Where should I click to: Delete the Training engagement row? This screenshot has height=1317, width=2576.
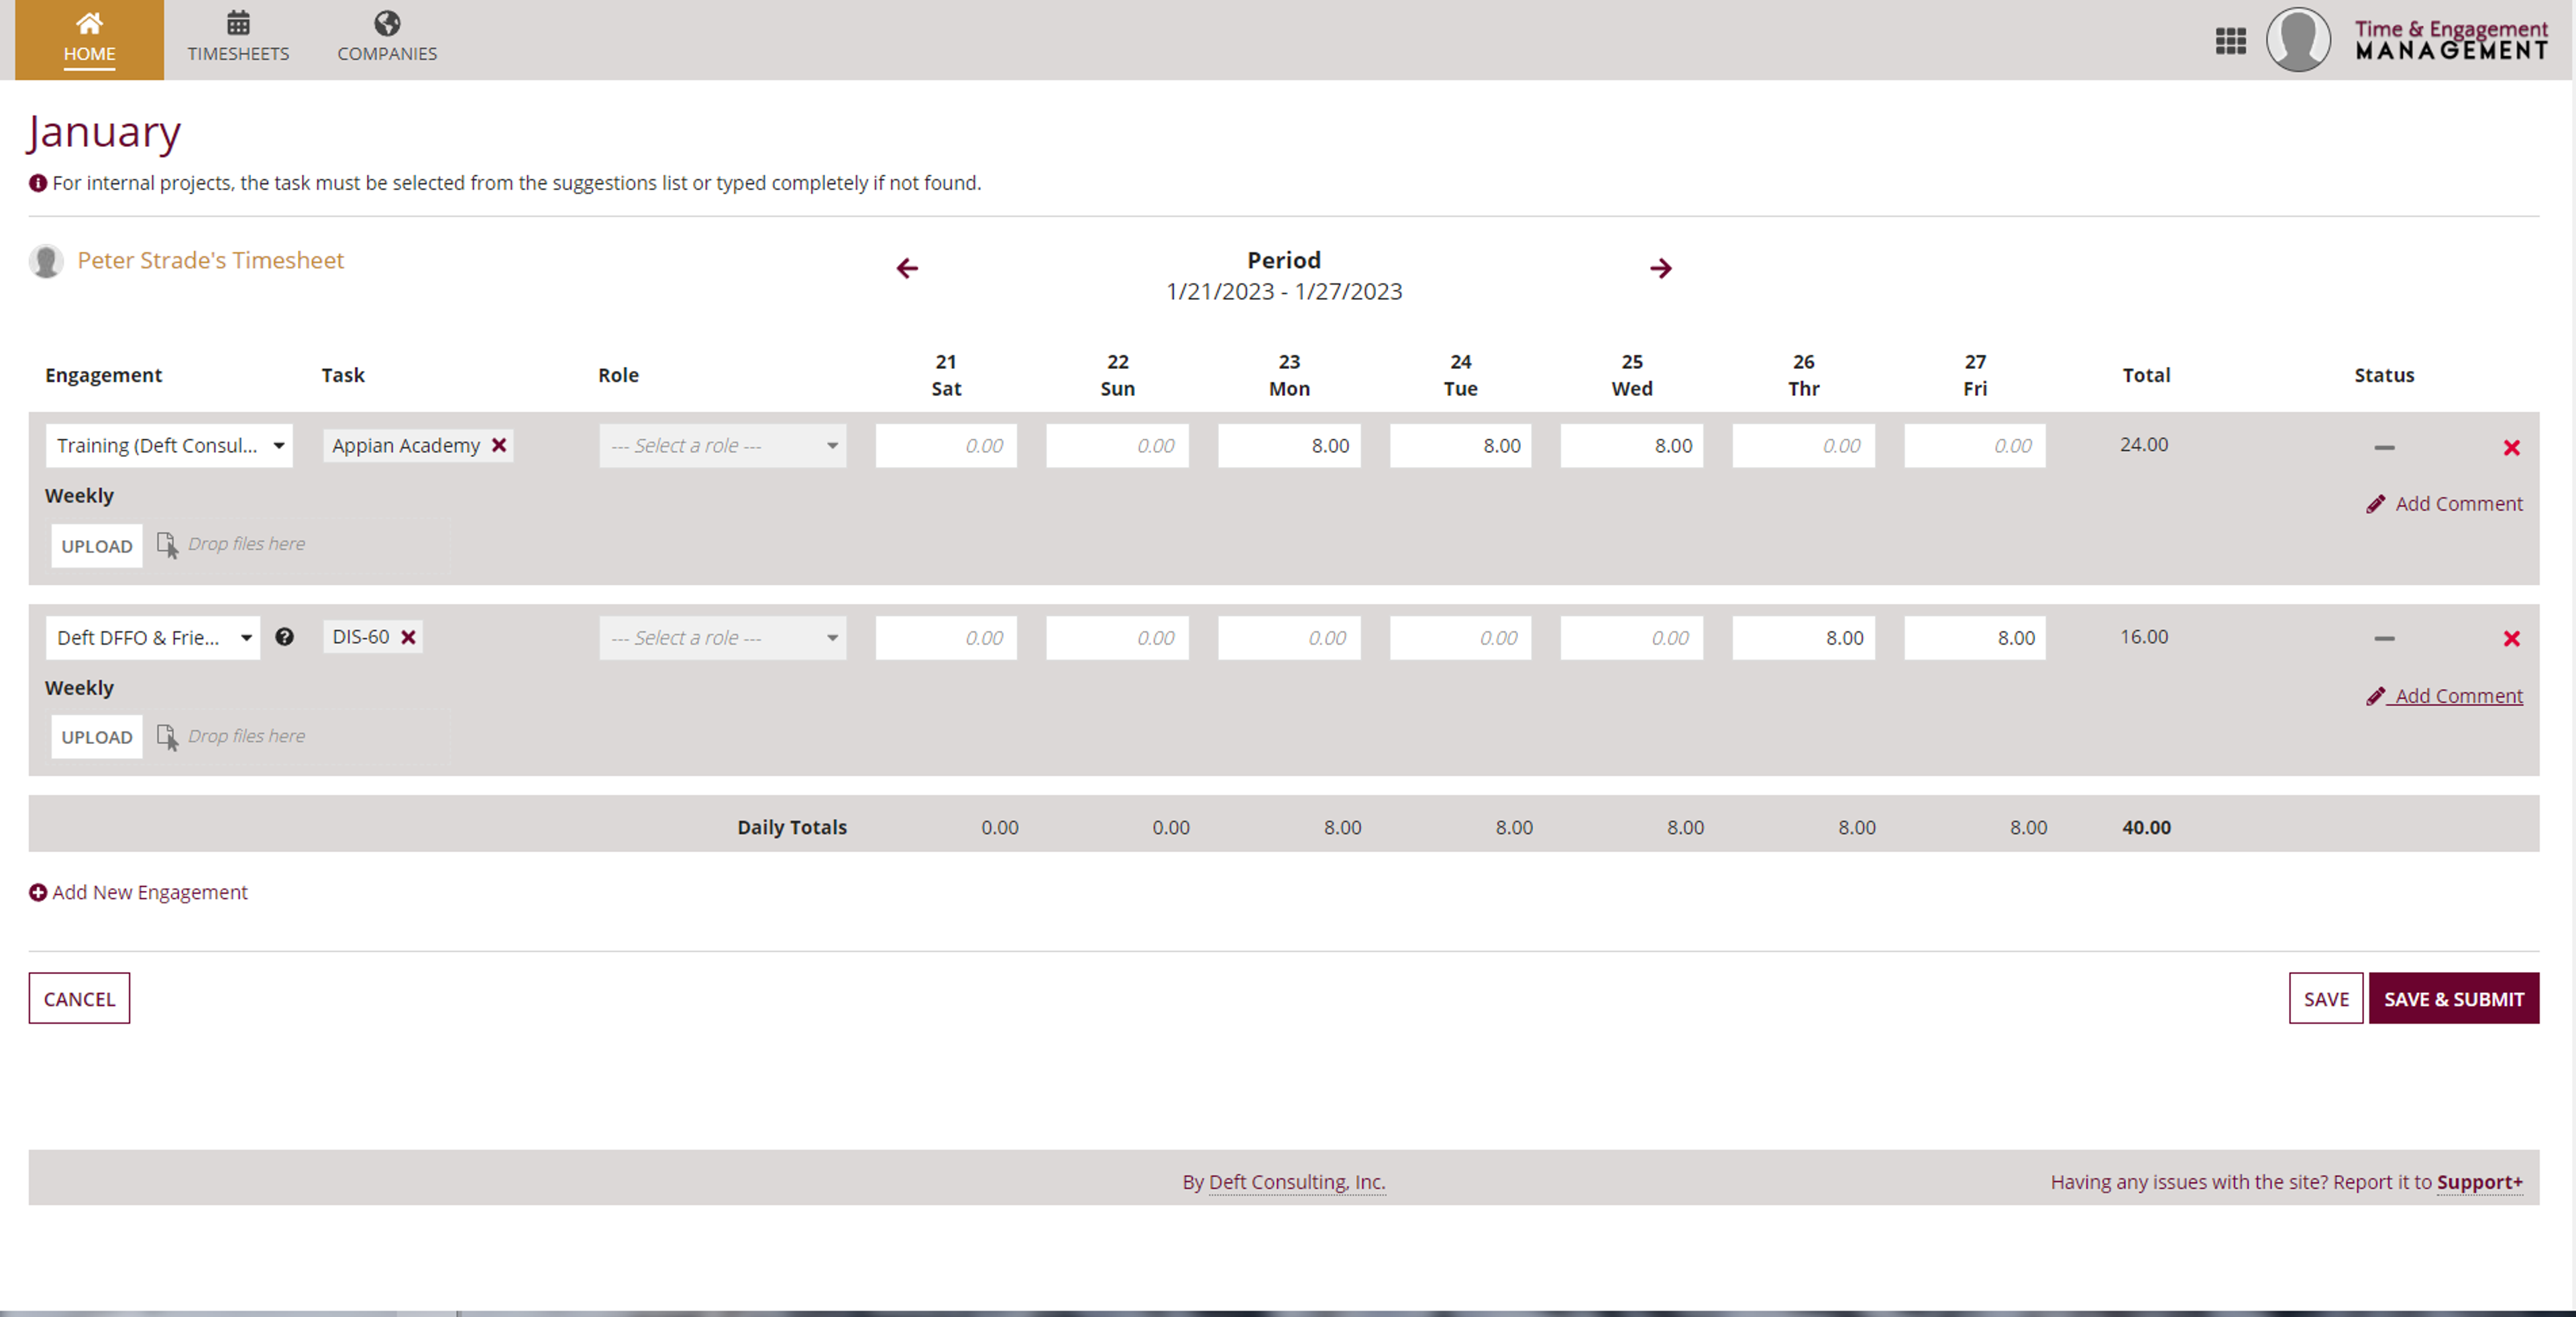coord(2511,447)
